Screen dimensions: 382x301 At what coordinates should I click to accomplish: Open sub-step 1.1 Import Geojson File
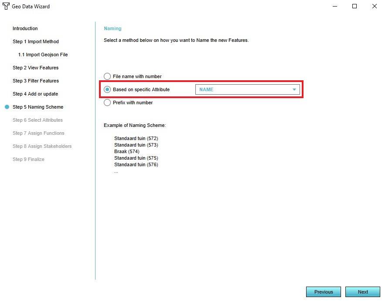43,55
